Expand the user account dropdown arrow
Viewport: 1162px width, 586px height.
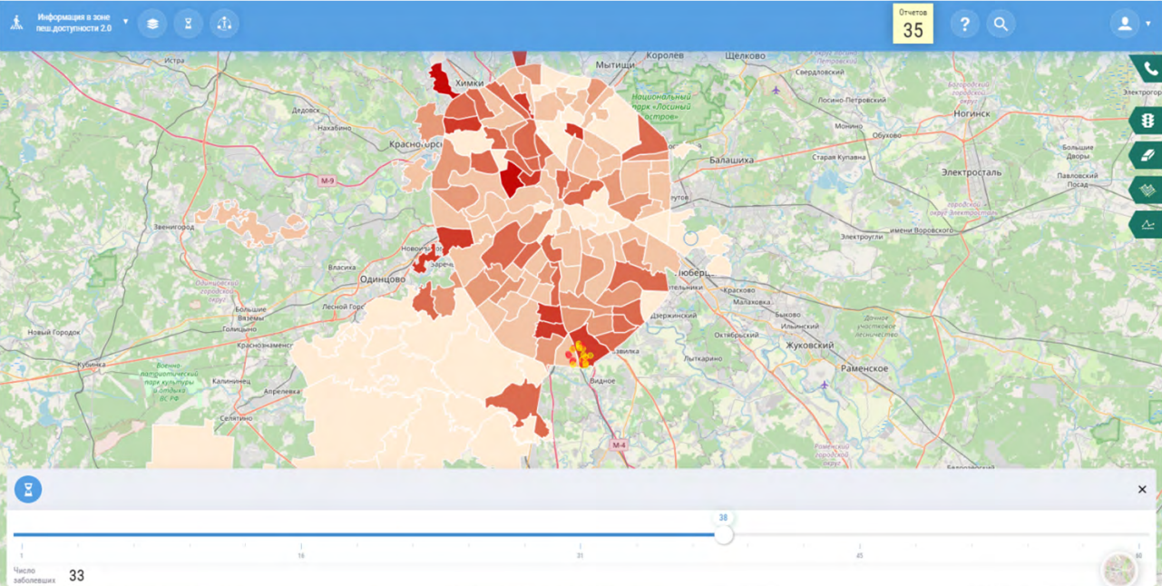tap(1148, 24)
